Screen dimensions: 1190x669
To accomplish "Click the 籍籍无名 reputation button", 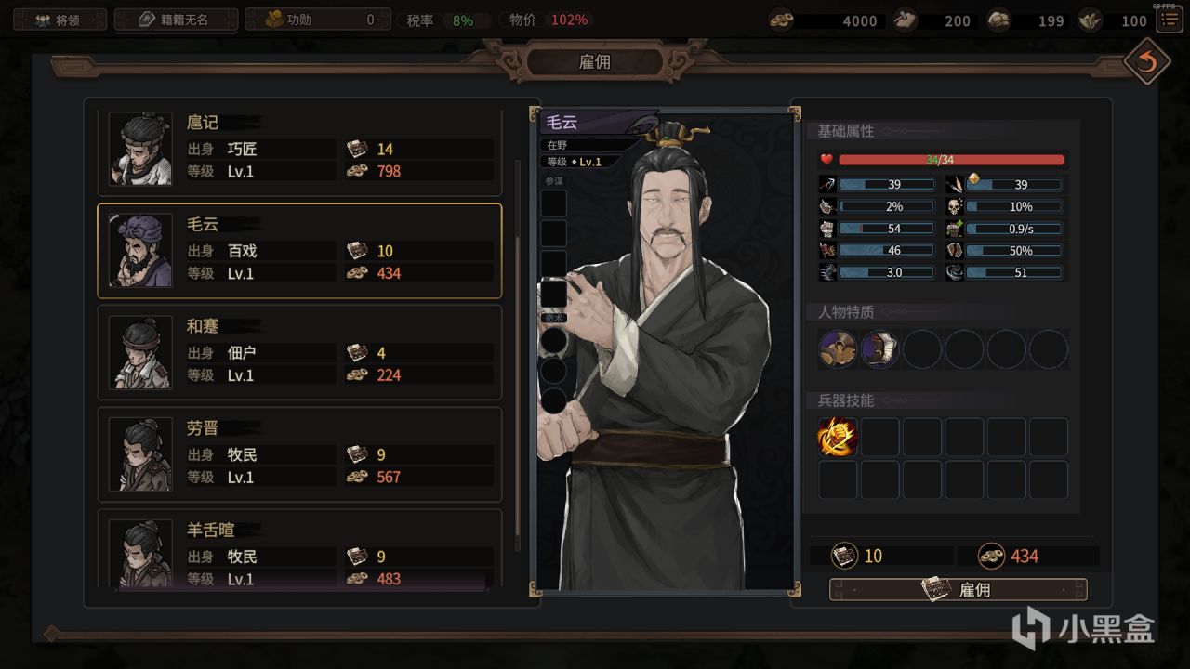I will point(176,20).
